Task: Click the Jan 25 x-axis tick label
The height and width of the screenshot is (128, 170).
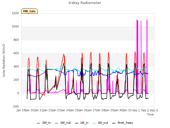Action: [74, 110]
